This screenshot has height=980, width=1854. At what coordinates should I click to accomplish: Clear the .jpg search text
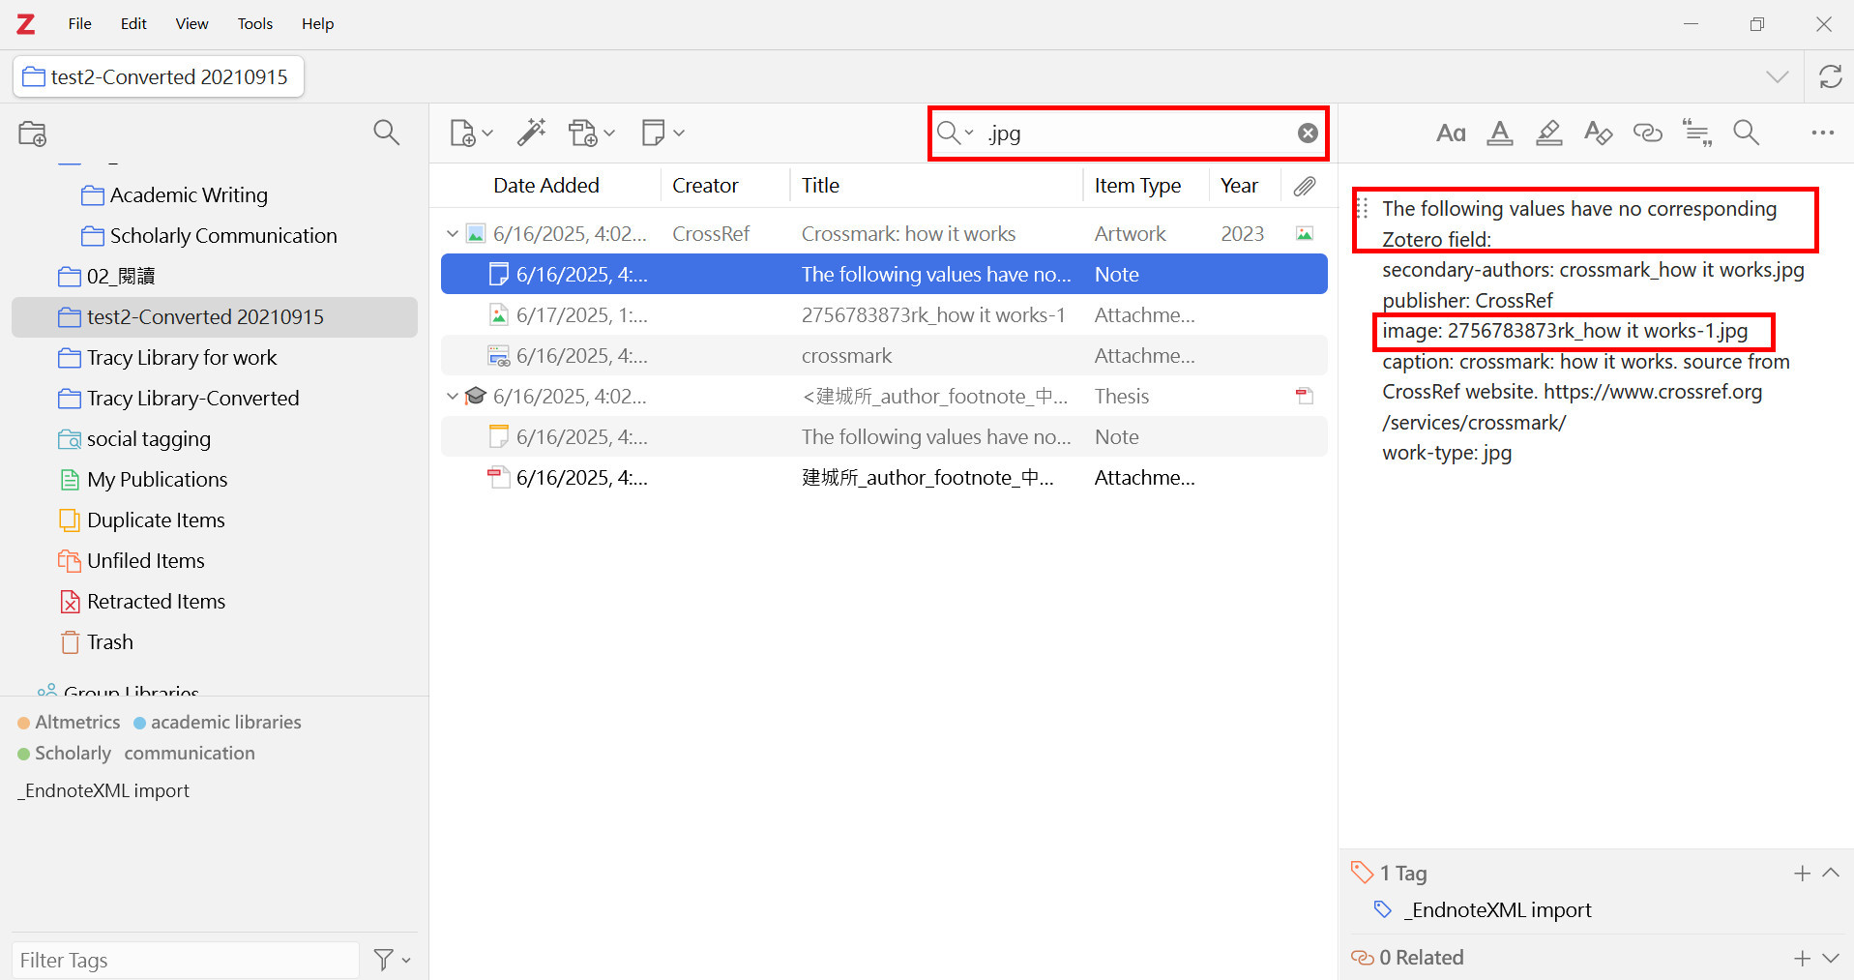(1308, 134)
